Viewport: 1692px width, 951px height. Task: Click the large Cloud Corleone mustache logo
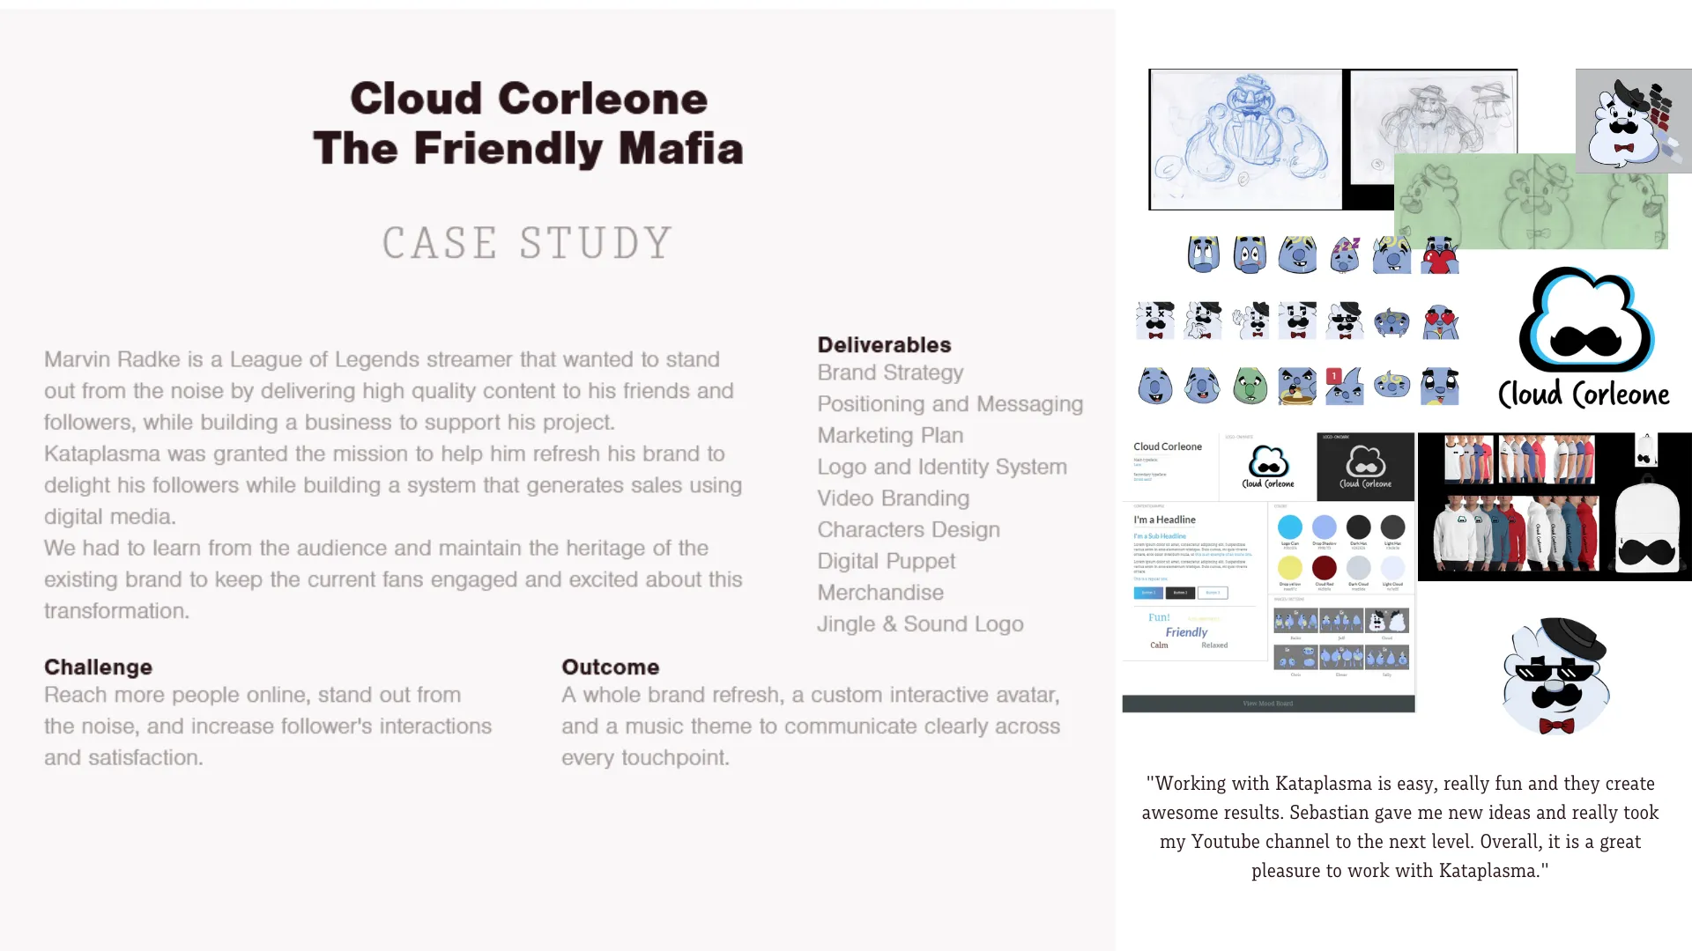pyautogui.click(x=1584, y=338)
